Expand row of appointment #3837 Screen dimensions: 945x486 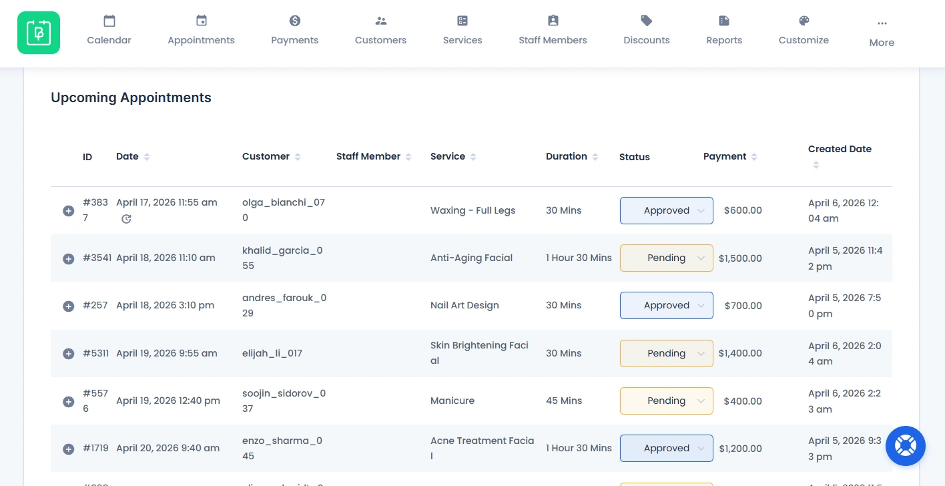pyautogui.click(x=68, y=211)
